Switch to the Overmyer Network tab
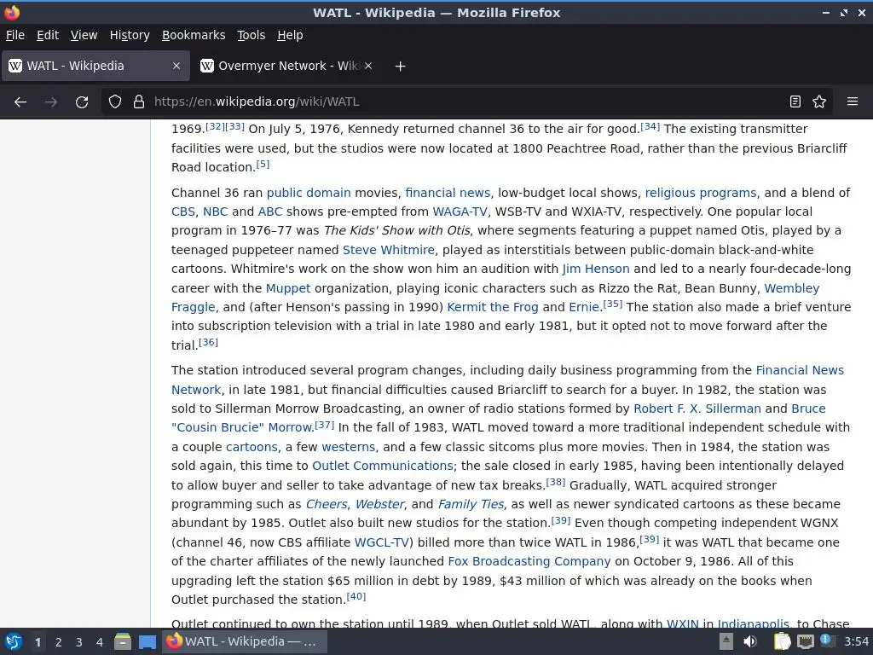Screen dimensions: 873x655 tap(286, 66)
